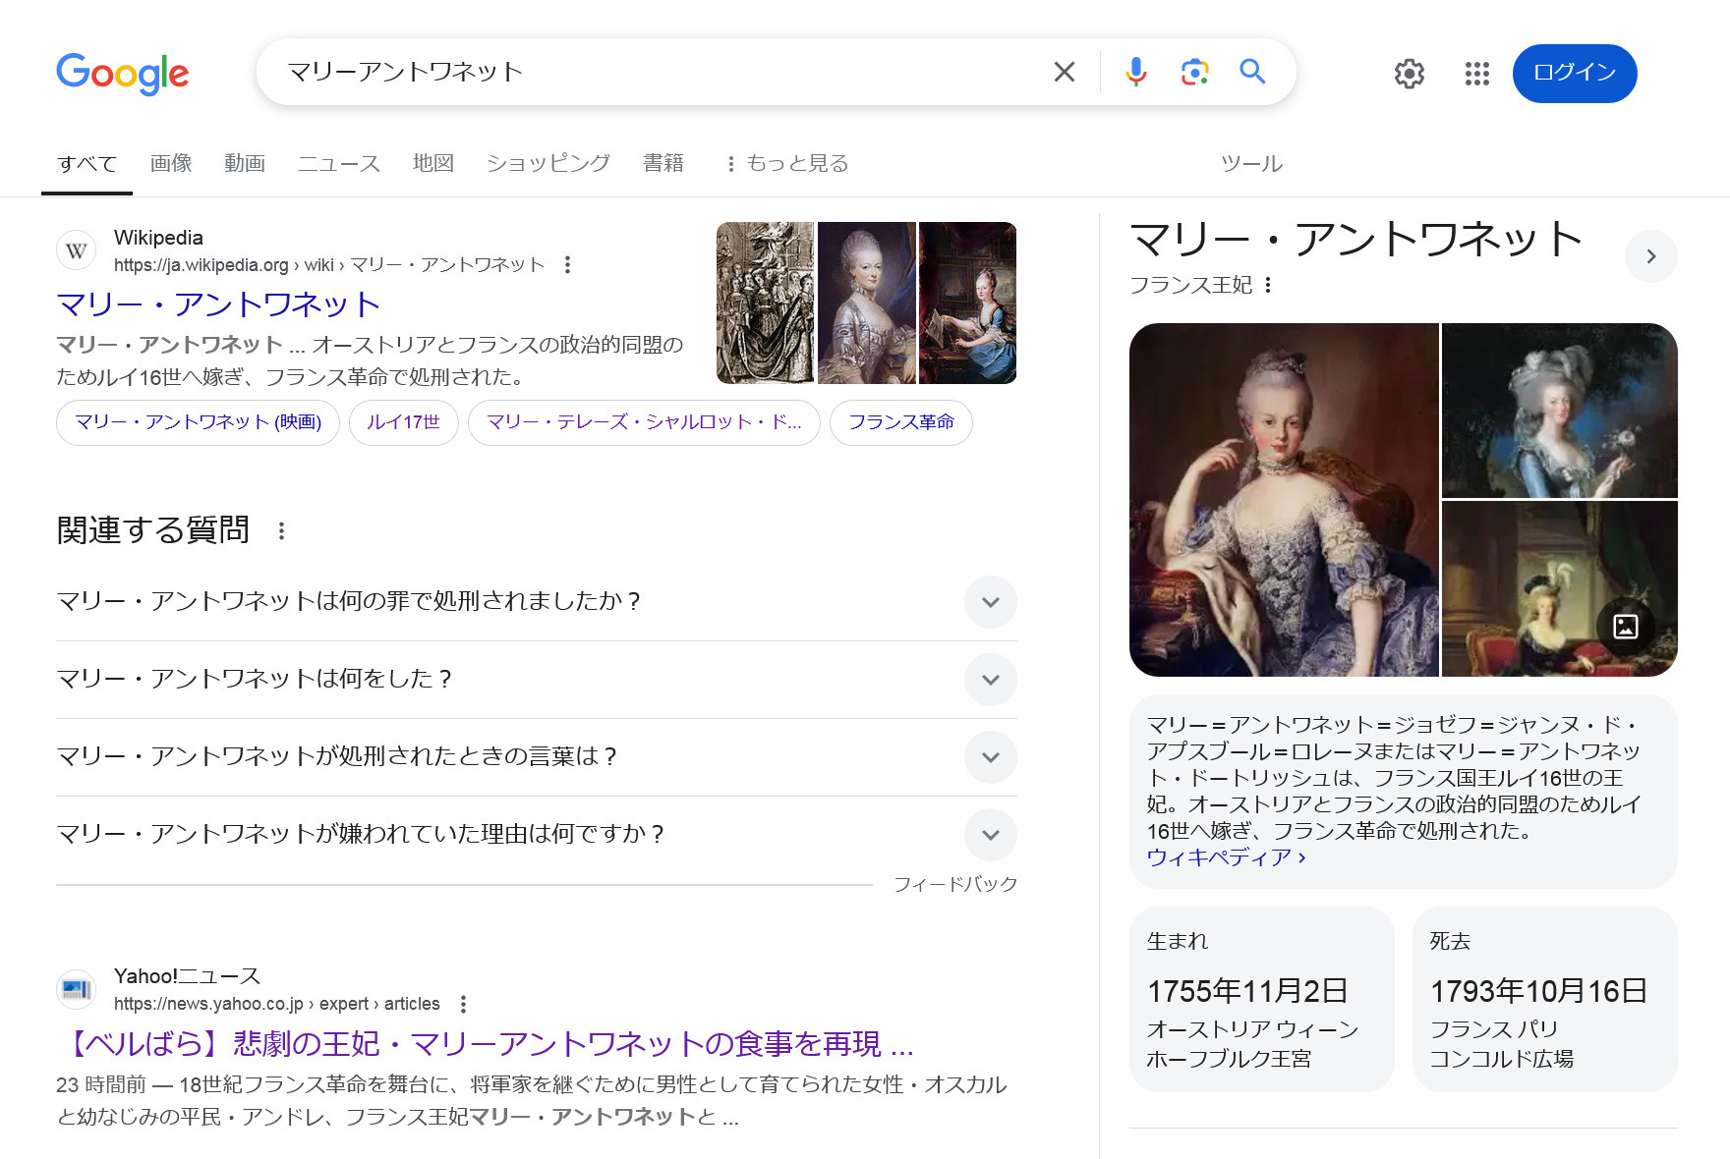This screenshot has height=1159, width=1730.
Task: Expand question about 処刑されたときの言葉
Action: [x=990, y=757]
